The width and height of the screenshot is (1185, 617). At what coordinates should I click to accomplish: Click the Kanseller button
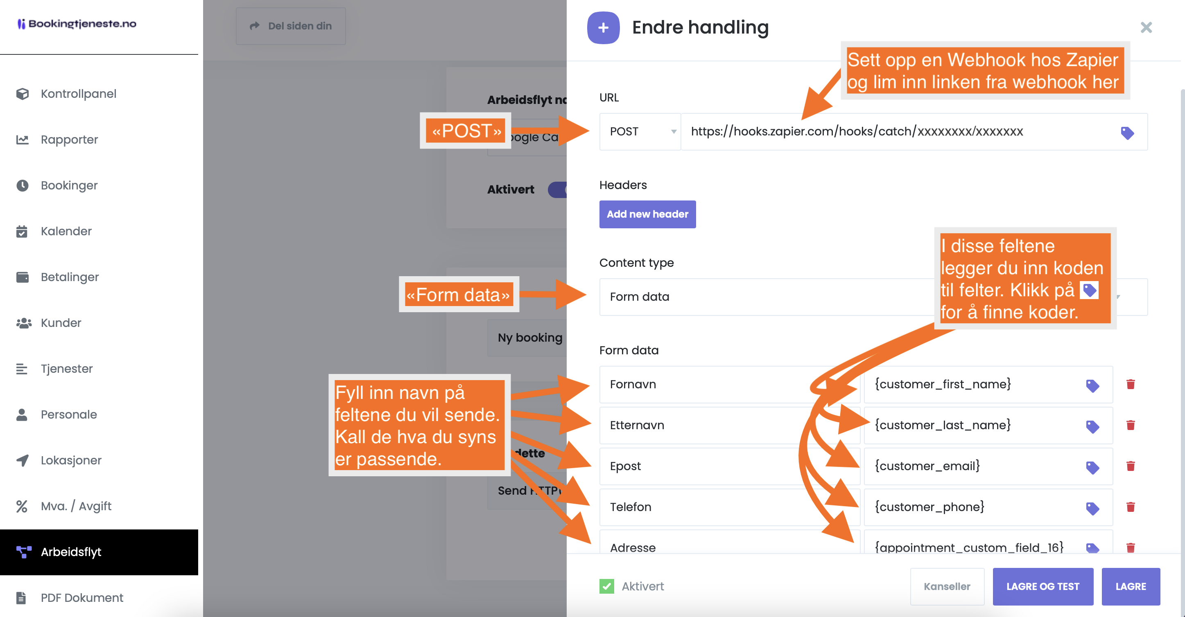[946, 586]
